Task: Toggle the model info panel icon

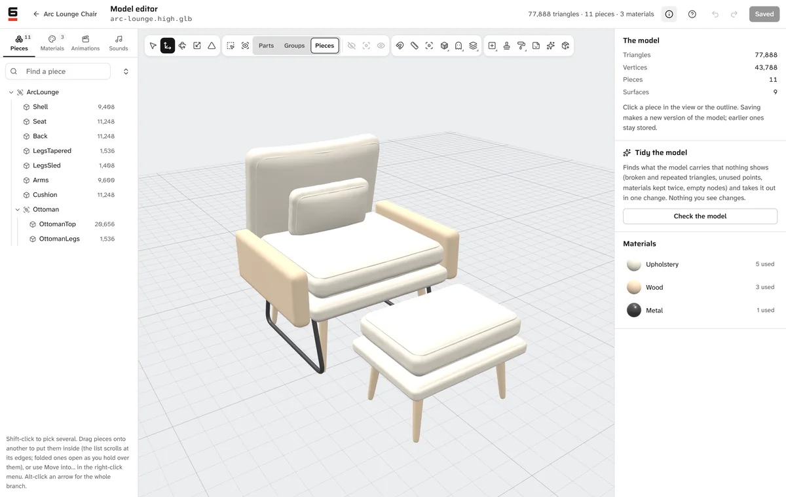Action: click(x=669, y=14)
